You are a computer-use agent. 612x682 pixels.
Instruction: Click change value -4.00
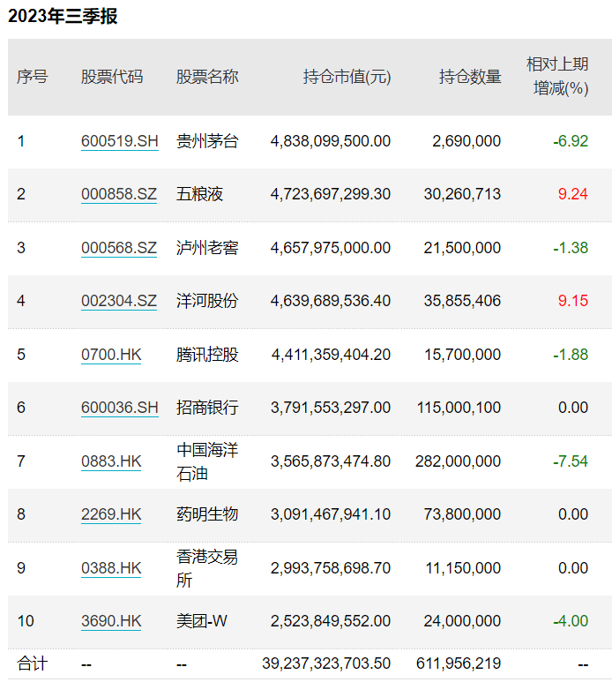pyautogui.click(x=571, y=621)
